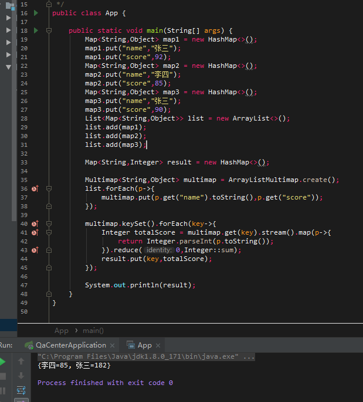The image size is (363, 402).
Task: Collapse the list.forEach lambda fold on line 36
Action: [49, 188]
